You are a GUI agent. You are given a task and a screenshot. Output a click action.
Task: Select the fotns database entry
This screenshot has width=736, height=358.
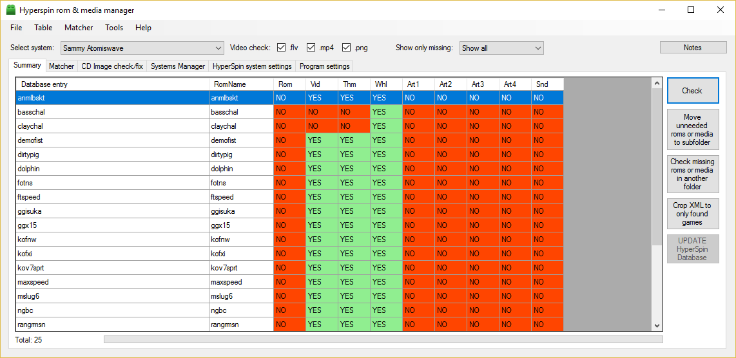click(x=112, y=183)
